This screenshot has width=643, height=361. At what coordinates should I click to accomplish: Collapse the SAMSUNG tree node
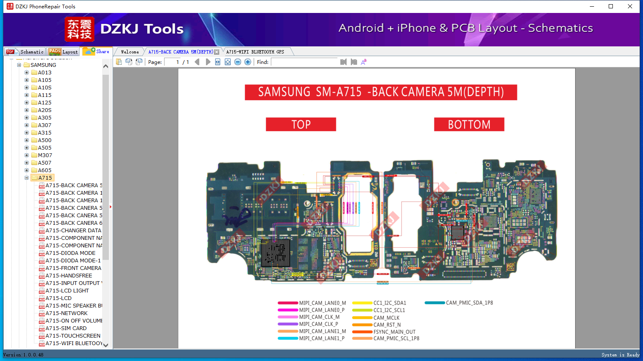[19, 65]
